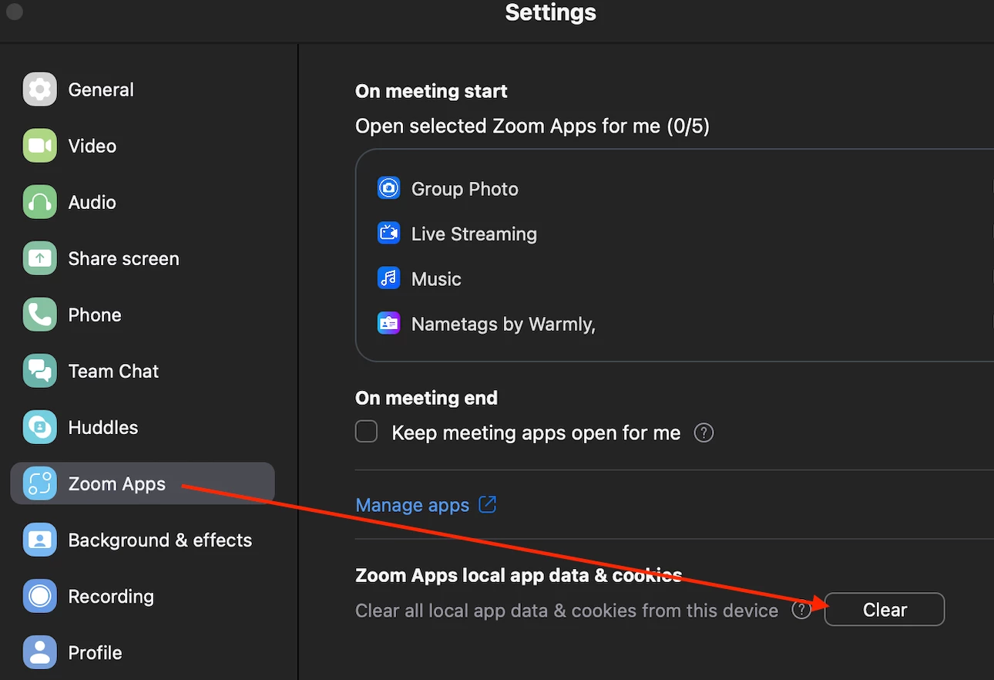994x680 pixels.
Task: Select Zoom Apps in sidebar
Action: coord(143,483)
